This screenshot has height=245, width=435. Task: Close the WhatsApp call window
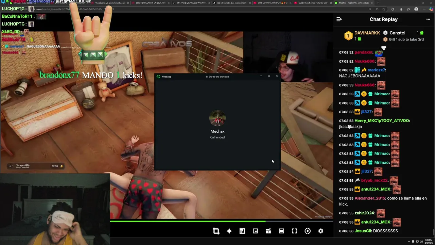(x=277, y=76)
